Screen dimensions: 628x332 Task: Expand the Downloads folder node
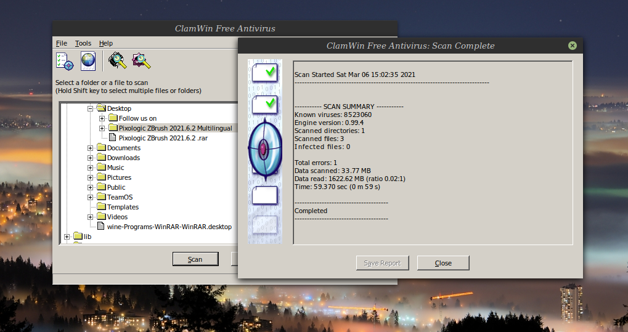[x=90, y=158]
